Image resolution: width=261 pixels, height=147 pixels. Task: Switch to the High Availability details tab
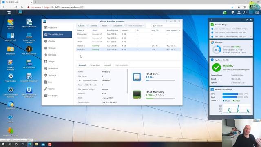(x=122, y=65)
